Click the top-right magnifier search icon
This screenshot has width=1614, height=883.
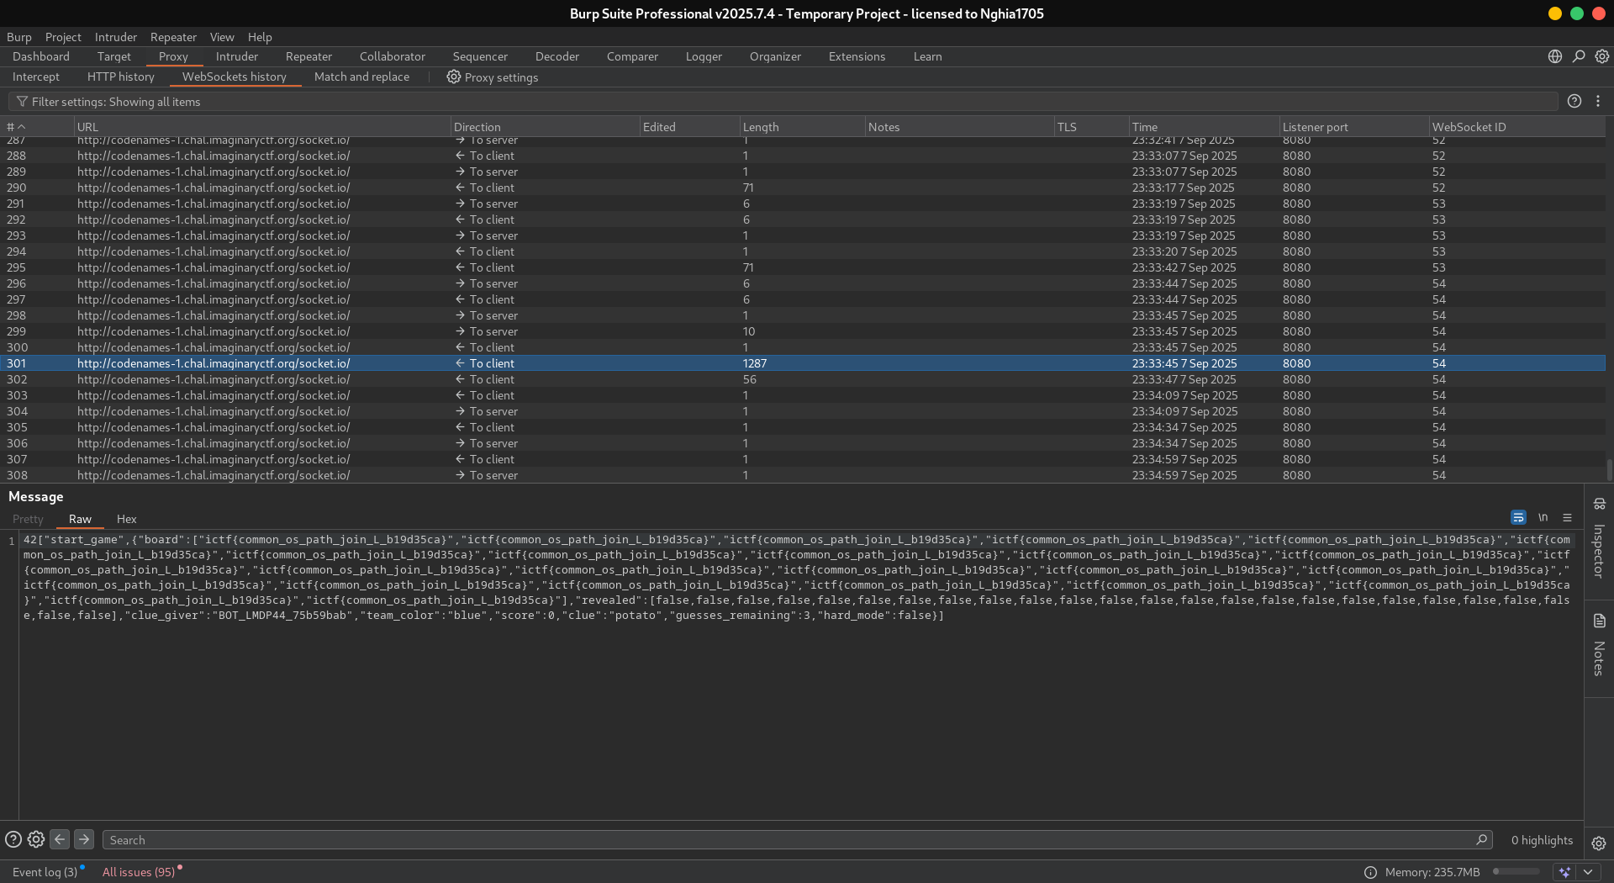click(1579, 56)
